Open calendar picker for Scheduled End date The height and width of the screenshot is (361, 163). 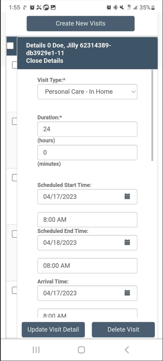tap(127, 242)
